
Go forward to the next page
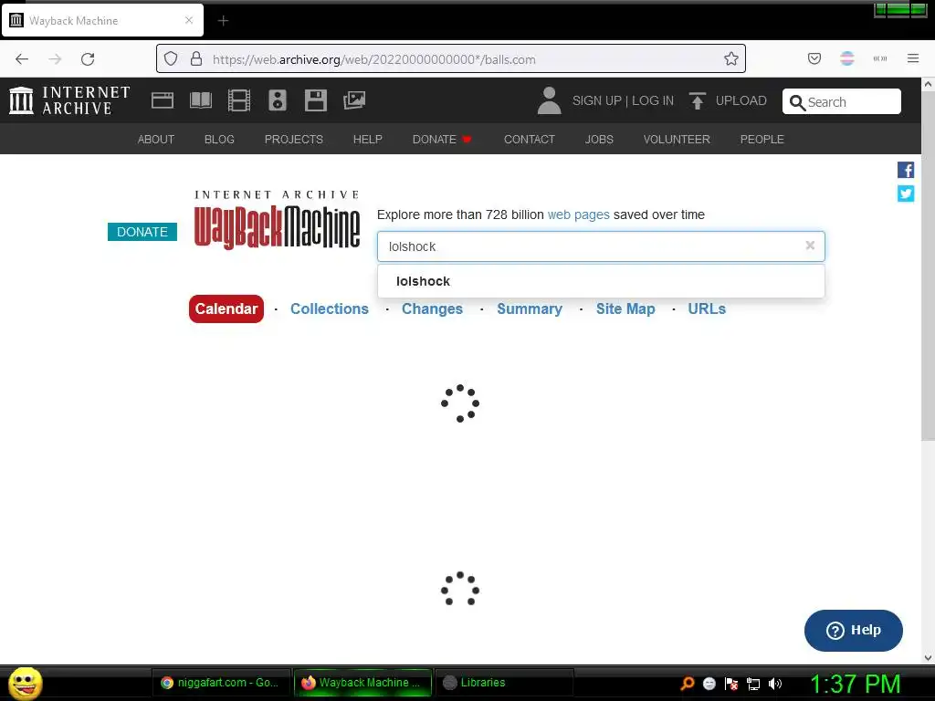pos(55,58)
